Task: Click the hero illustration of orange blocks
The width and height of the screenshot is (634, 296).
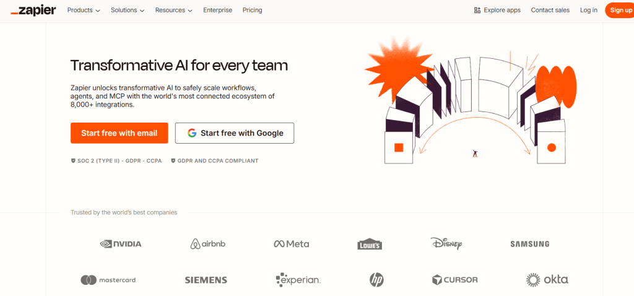Action: pos(471,100)
